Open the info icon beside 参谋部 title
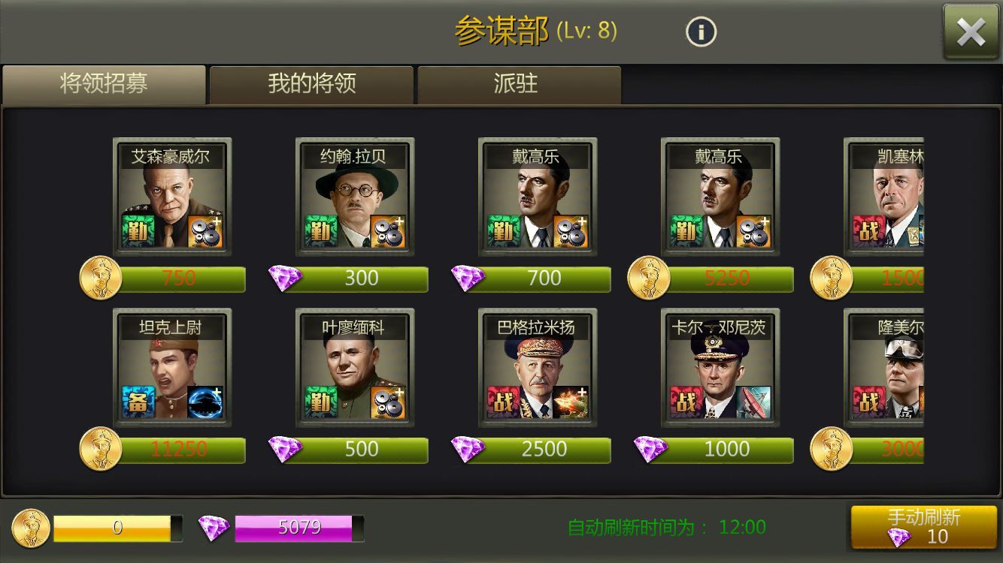The height and width of the screenshot is (563, 1003). point(701,32)
